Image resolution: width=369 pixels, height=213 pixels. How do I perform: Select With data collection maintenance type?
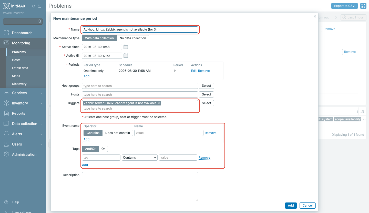coord(99,38)
